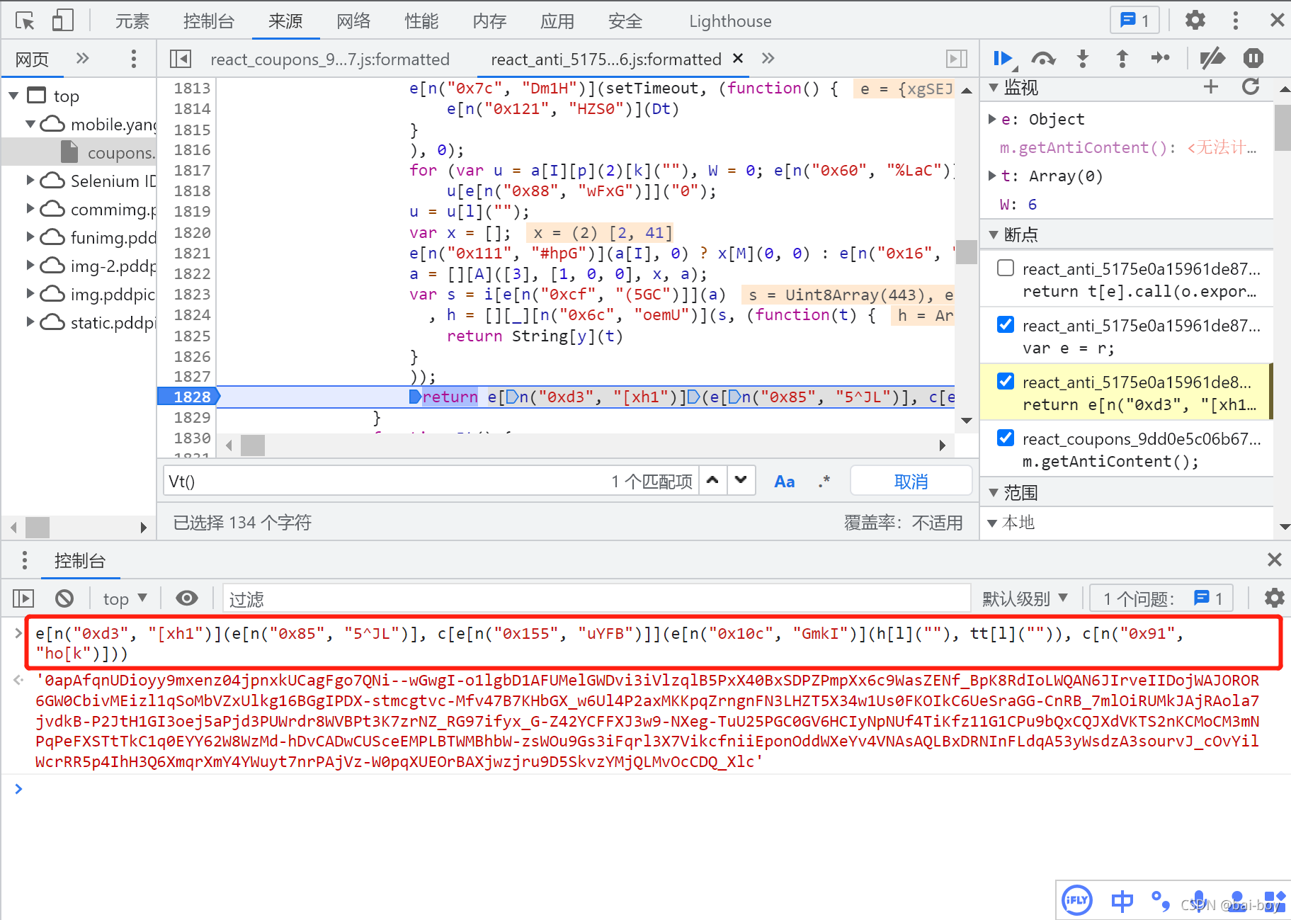This screenshot has width=1291, height=920.
Task: Close react_anti formatted file tab
Action: tap(738, 58)
